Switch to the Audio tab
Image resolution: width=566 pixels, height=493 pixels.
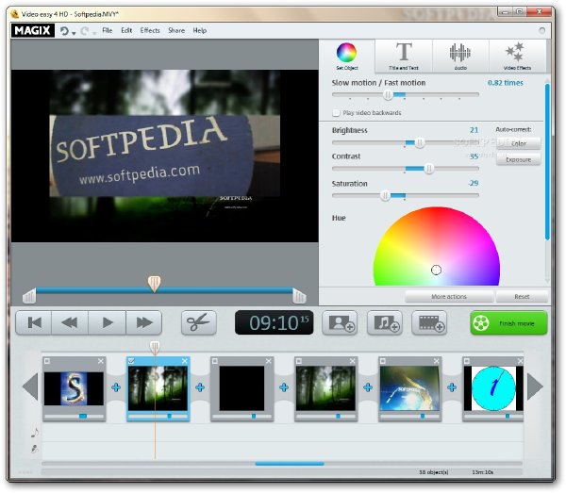460,56
